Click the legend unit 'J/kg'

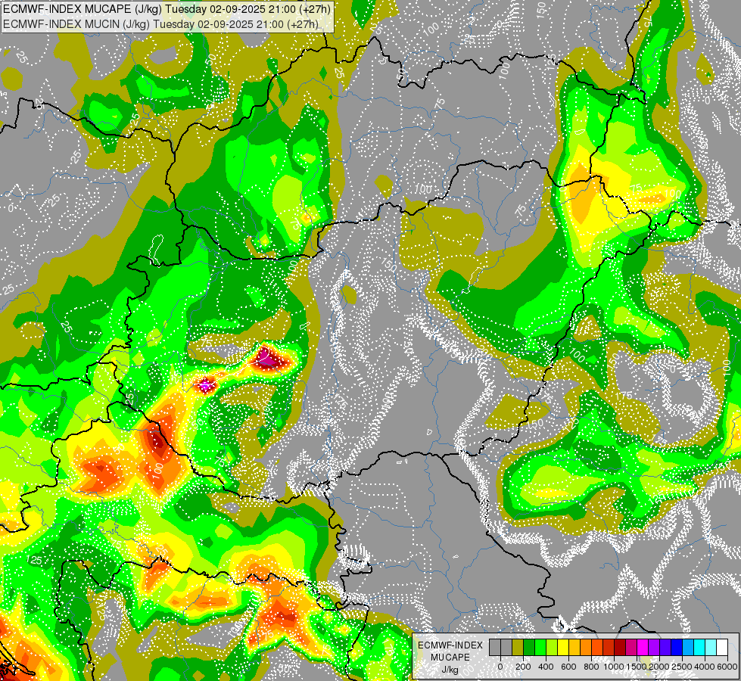[x=450, y=670]
